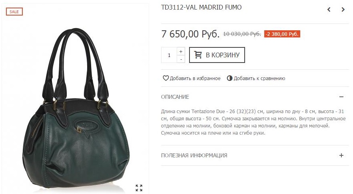Click the heart favorites icon

pyautogui.click(x=166, y=78)
